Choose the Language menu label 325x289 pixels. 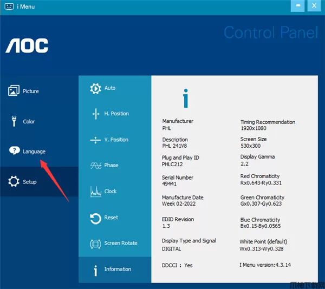pos(34,152)
